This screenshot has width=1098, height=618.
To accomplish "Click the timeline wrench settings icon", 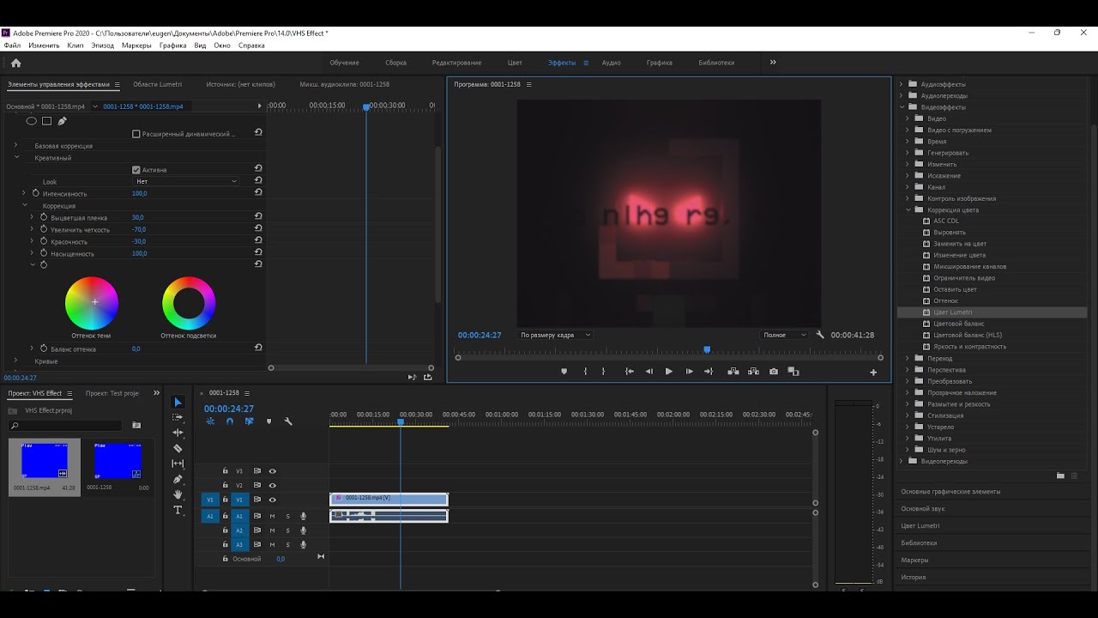I will pos(288,421).
